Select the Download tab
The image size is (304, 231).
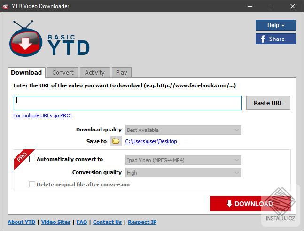click(x=26, y=72)
